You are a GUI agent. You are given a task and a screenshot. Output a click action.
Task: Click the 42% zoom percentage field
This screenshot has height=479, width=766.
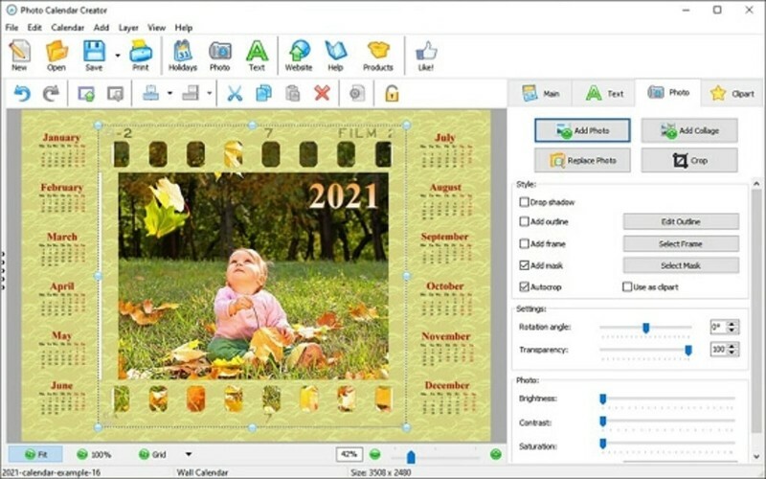[x=349, y=454]
